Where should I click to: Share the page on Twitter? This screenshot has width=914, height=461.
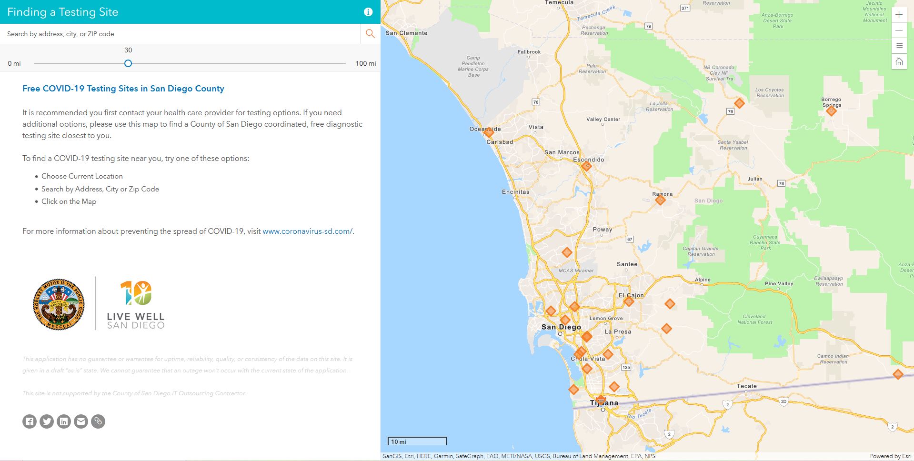pyautogui.click(x=47, y=421)
